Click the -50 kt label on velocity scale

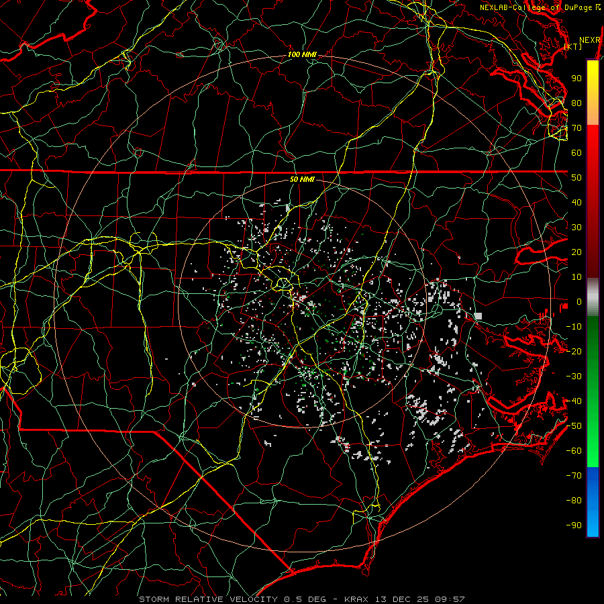(574, 426)
